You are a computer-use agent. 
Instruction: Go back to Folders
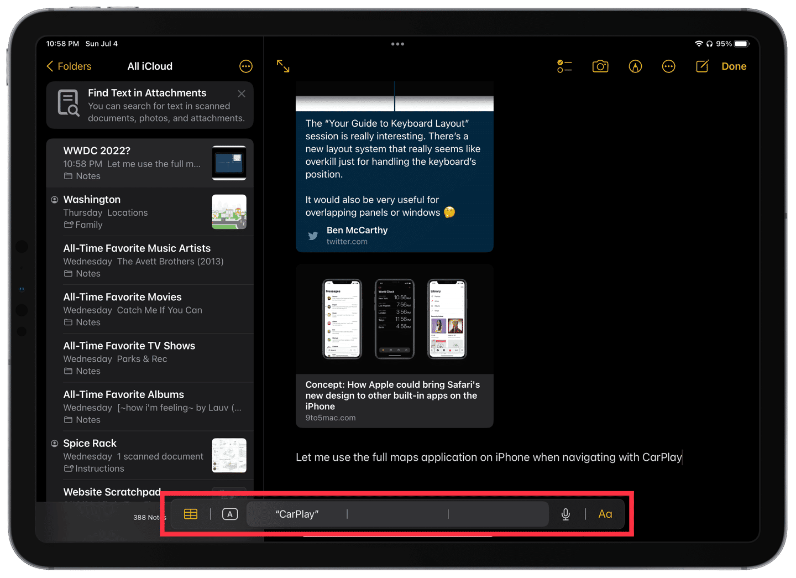pos(69,66)
